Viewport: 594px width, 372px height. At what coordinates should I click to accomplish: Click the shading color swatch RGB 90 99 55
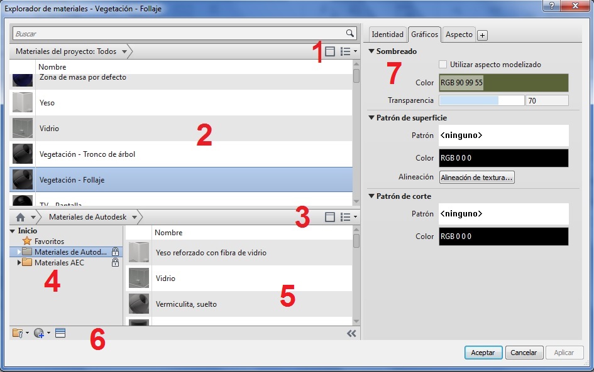[503, 83]
